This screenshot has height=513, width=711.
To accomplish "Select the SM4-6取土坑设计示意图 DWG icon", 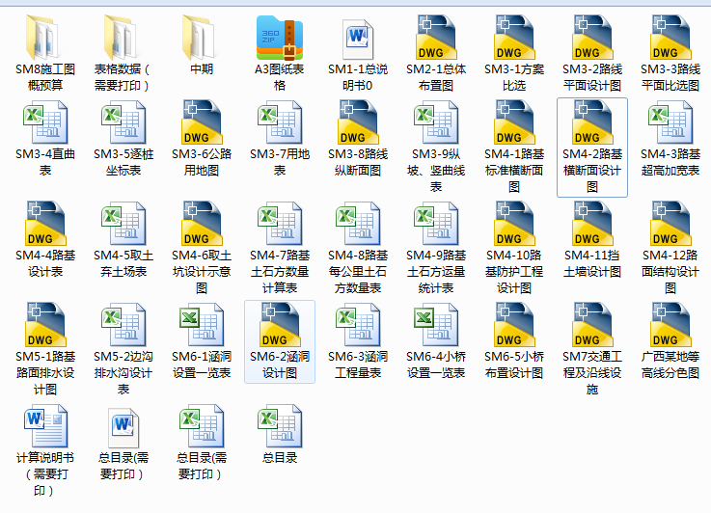I will pyautogui.click(x=202, y=224).
